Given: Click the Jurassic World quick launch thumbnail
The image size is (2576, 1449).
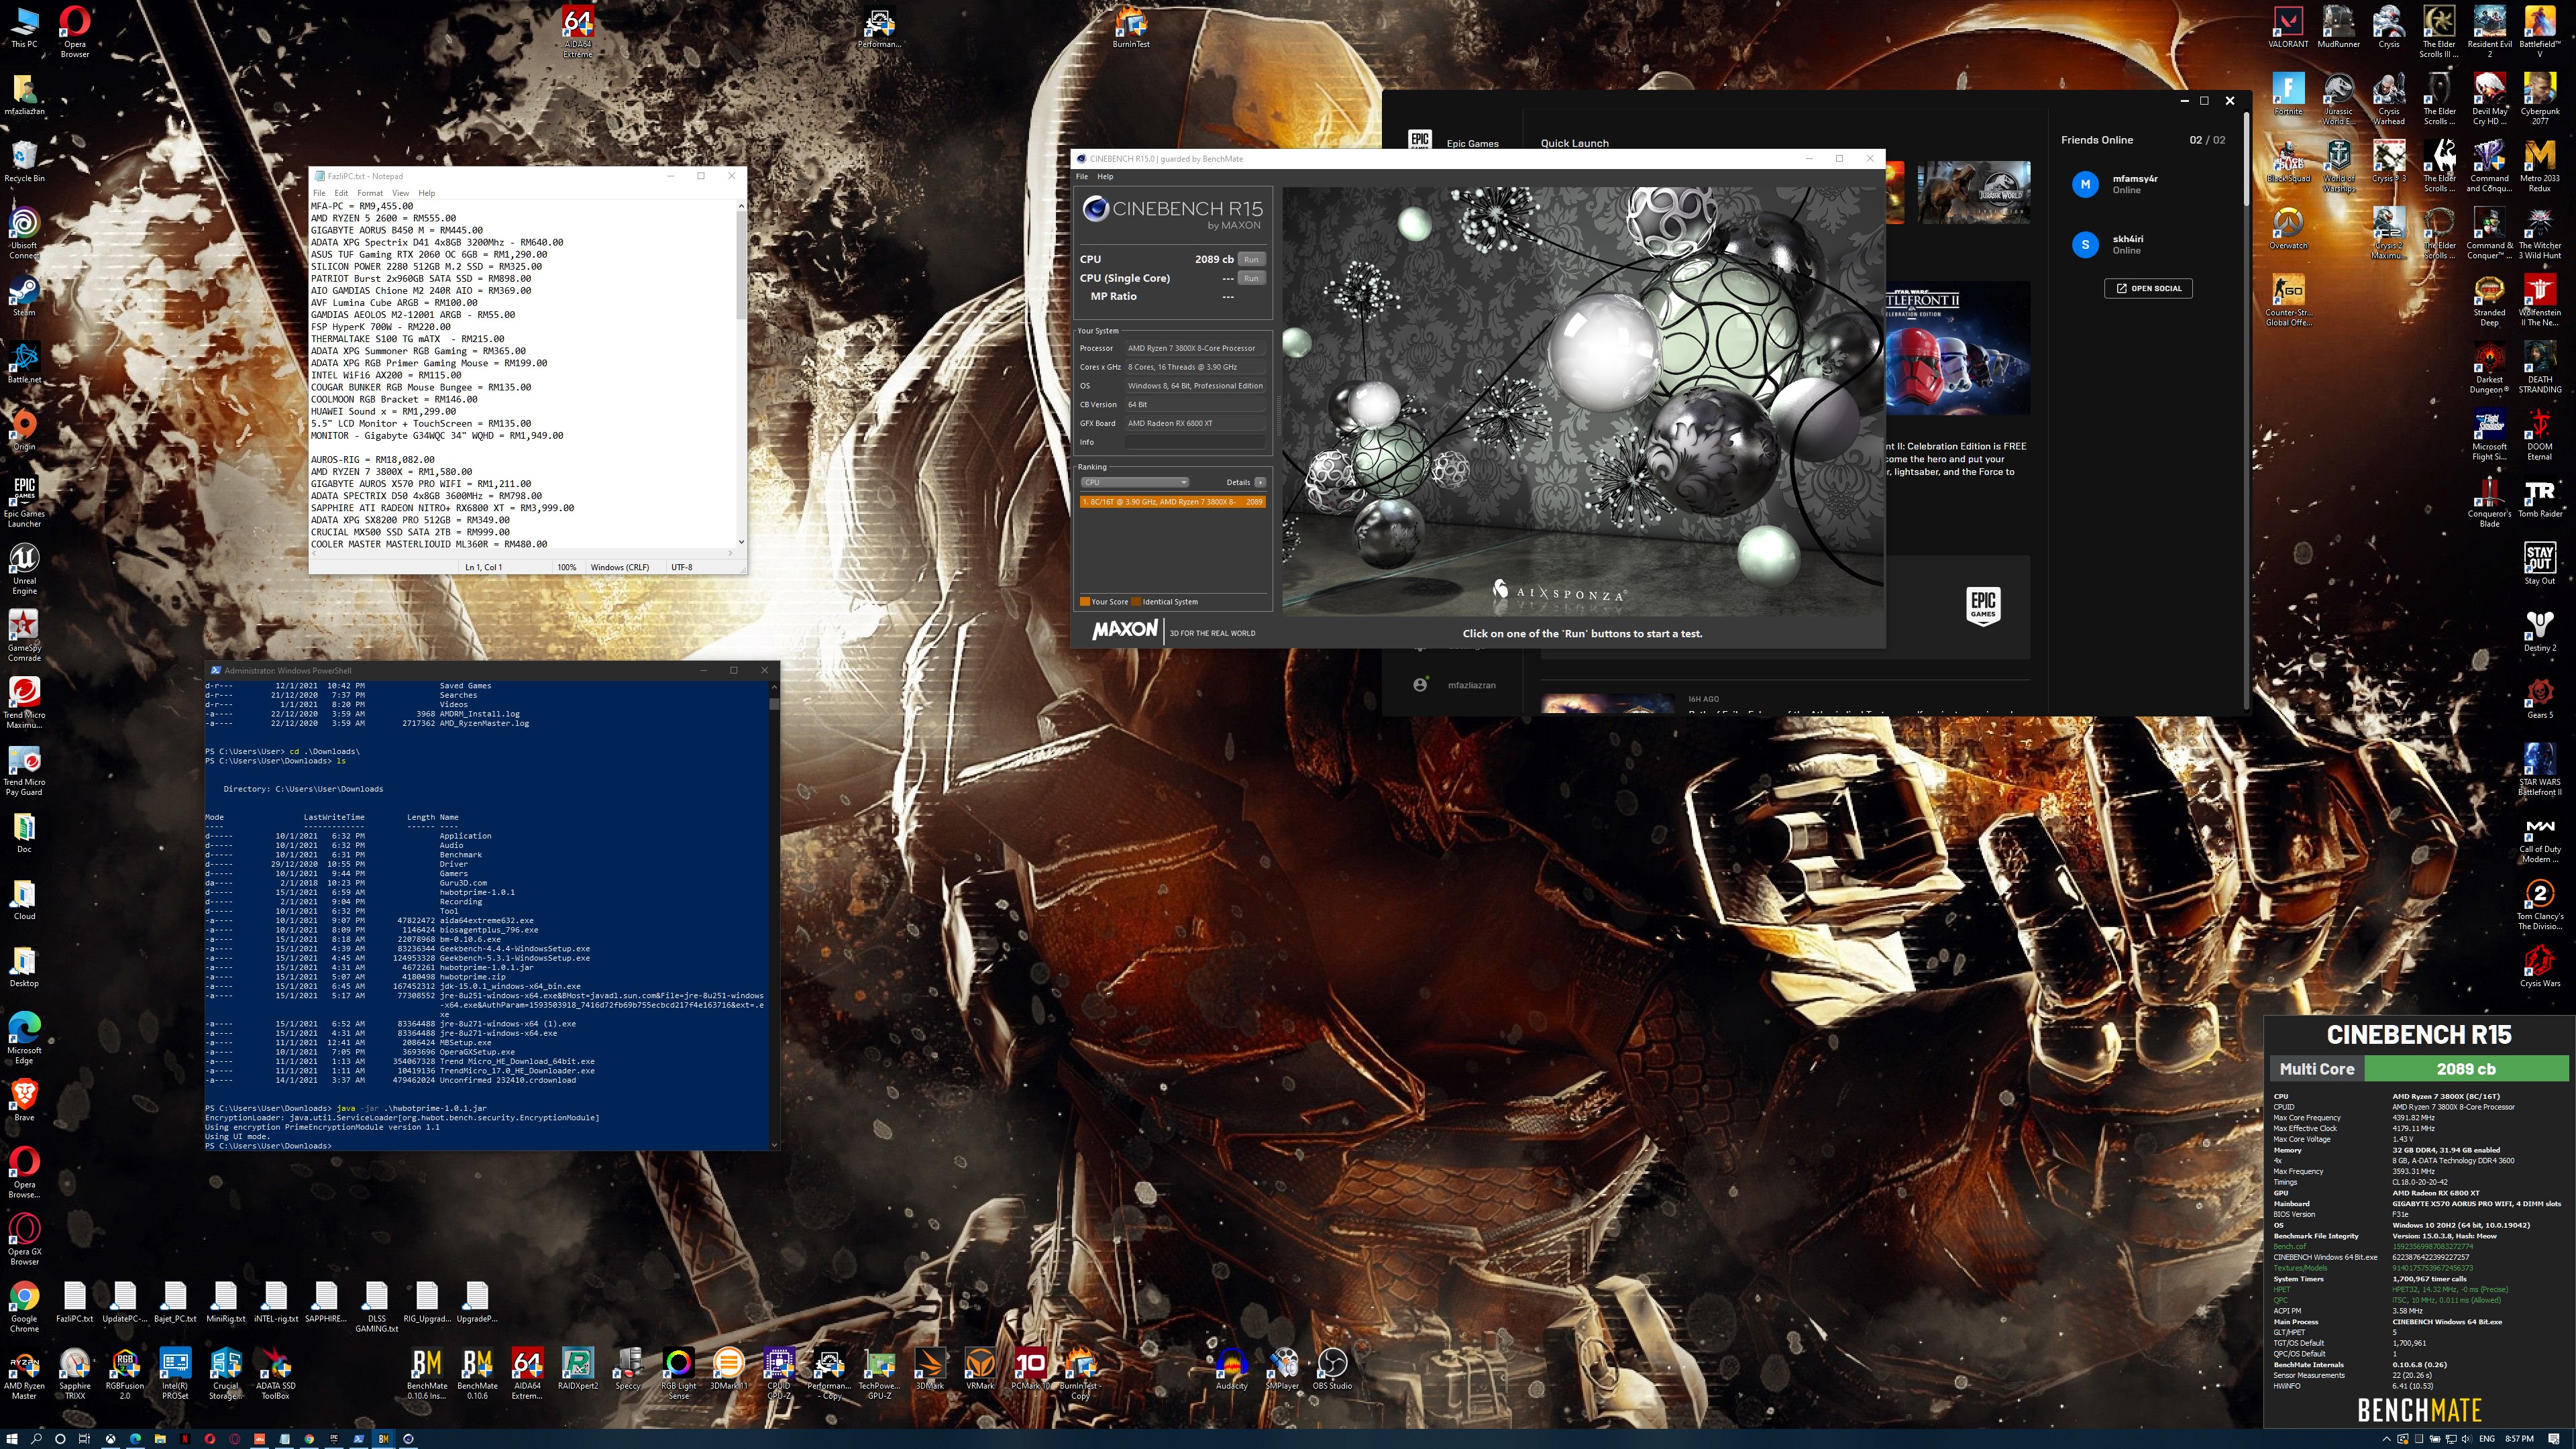Looking at the screenshot, I should point(1973,192).
